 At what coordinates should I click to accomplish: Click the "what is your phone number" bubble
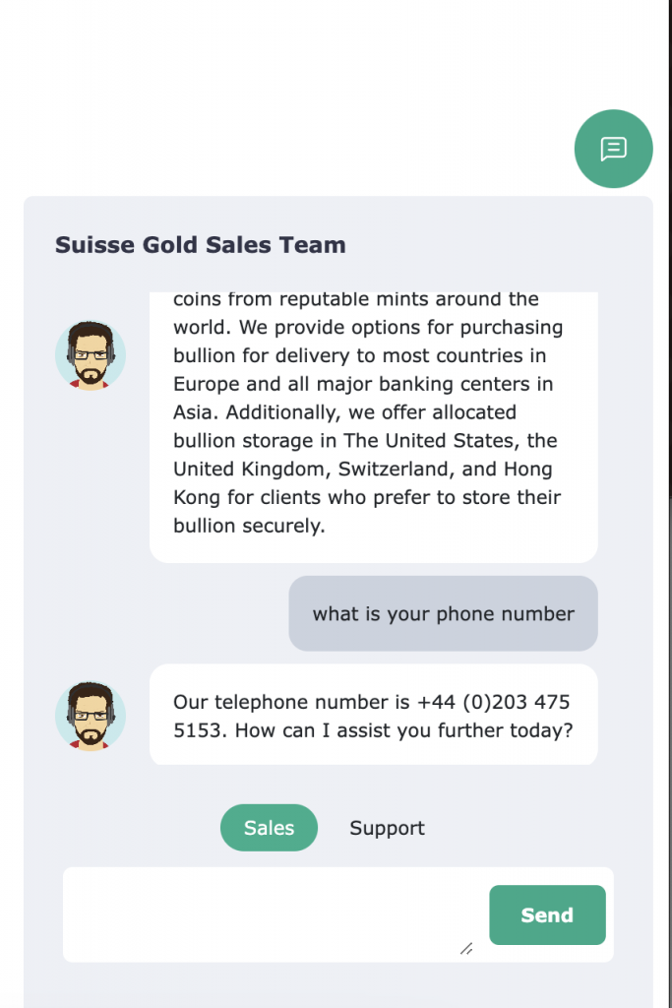(444, 613)
